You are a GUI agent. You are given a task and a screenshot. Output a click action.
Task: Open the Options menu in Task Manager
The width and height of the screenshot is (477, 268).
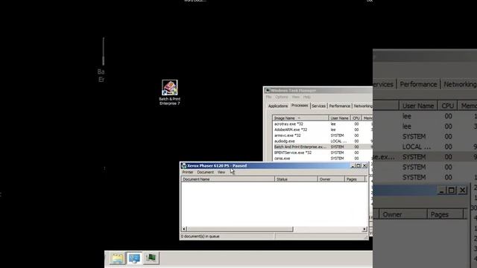(282, 97)
